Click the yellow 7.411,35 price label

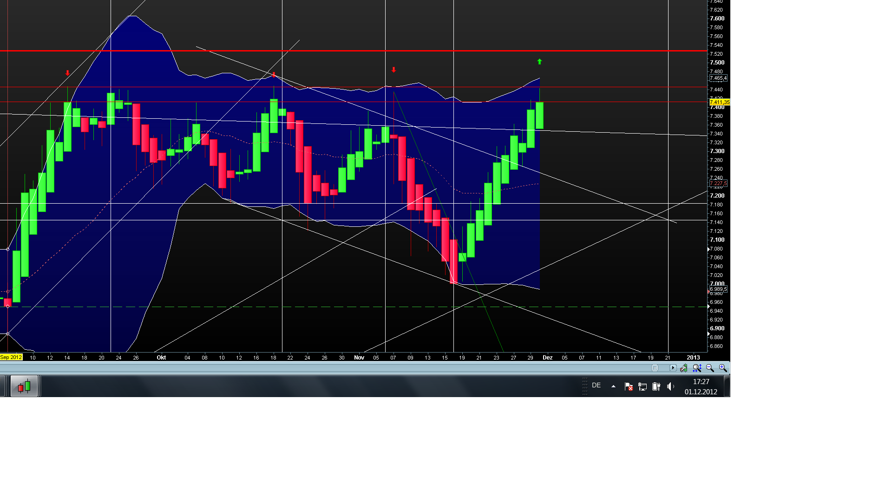[x=719, y=102]
